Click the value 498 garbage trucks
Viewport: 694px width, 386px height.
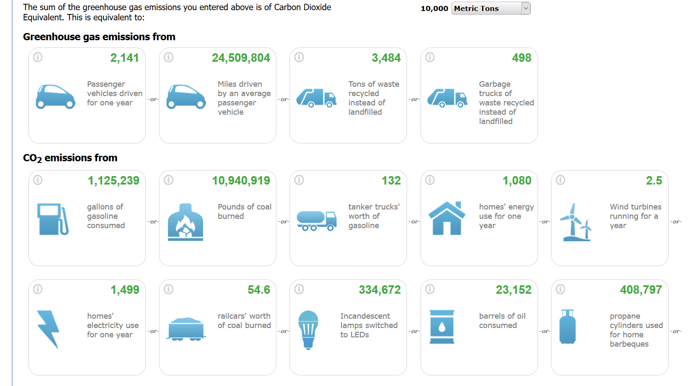pyautogui.click(x=521, y=58)
